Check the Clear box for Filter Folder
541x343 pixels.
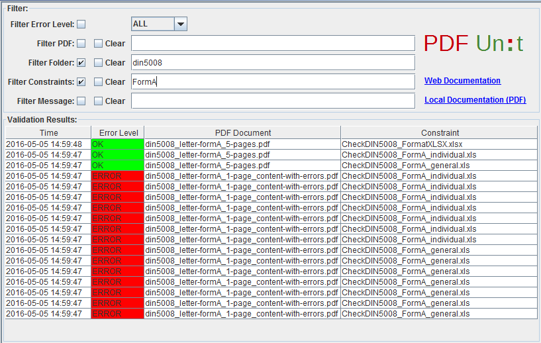click(x=98, y=63)
